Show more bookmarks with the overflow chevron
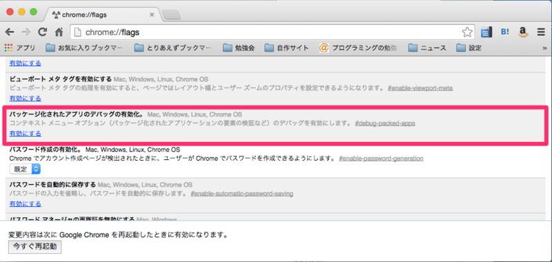This screenshot has height=262, width=552. (544, 48)
